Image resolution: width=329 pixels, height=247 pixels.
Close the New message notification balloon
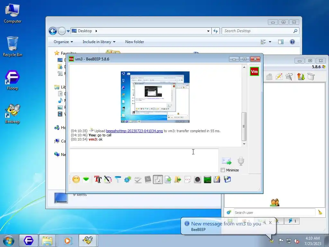click(271, 222)
